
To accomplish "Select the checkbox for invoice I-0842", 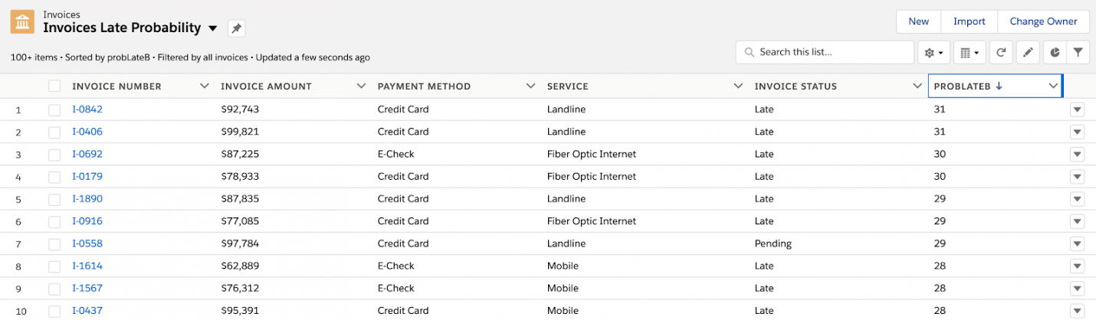I will 54,109.
